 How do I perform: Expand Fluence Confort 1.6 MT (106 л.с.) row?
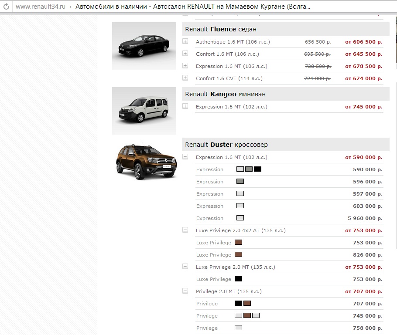coord(185,53)
